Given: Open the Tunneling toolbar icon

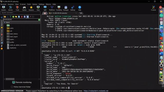Looking at the screenshot, I should click(59, 8).
